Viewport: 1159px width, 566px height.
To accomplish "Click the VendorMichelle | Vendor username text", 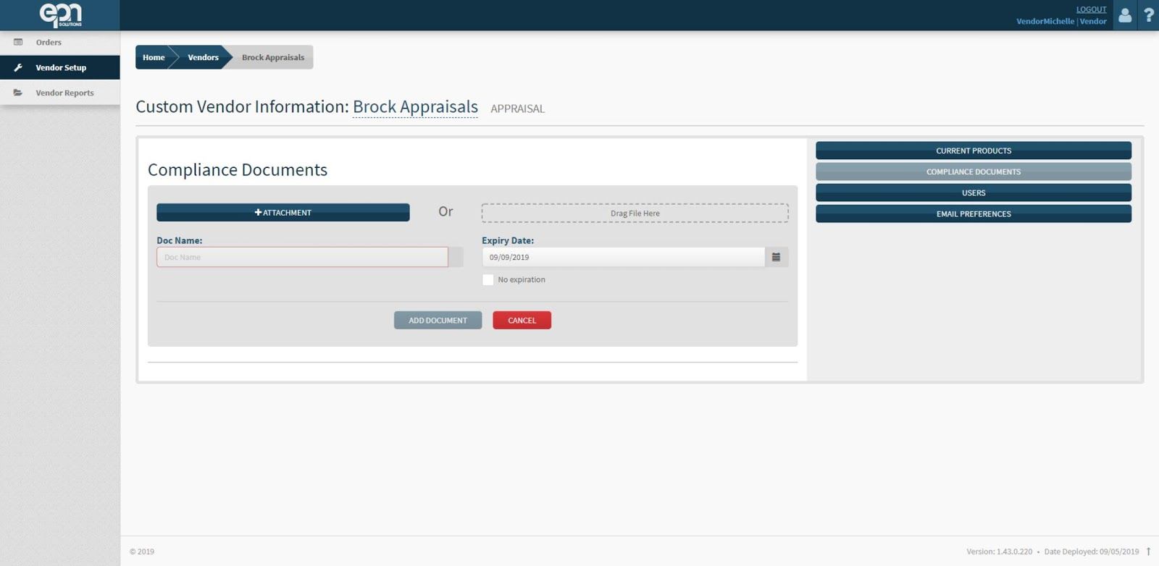I will (1061, 21).
